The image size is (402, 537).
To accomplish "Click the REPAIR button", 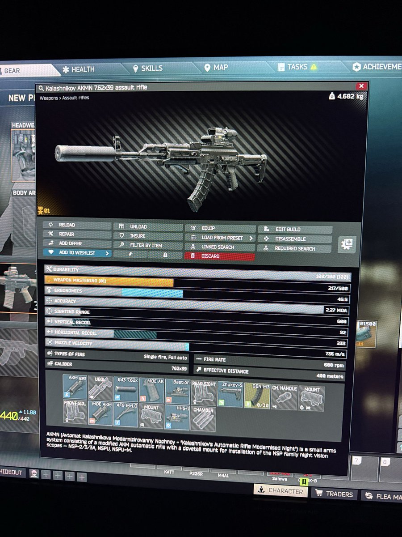I will (77, 234).
